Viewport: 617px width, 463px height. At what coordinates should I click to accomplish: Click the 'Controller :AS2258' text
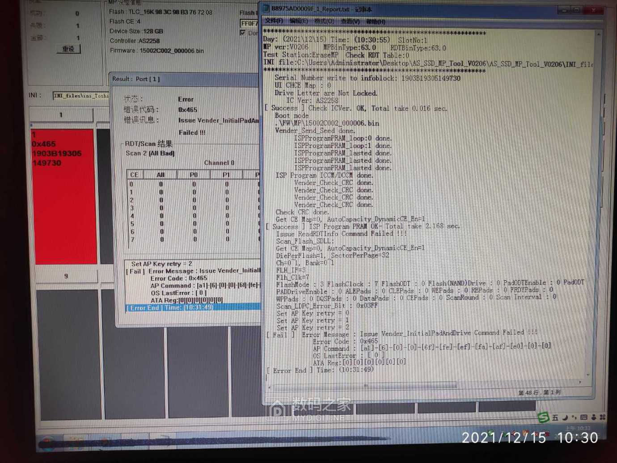point(135,41)
